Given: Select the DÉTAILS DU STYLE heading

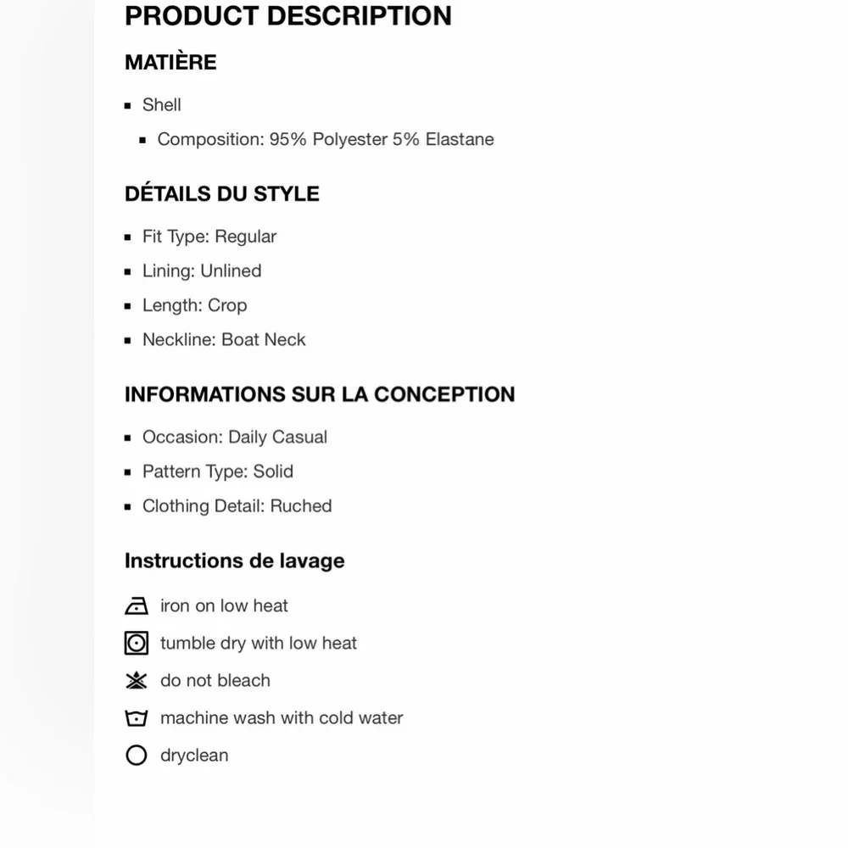Looking at the screenshot, I should [x=222, y=194].
